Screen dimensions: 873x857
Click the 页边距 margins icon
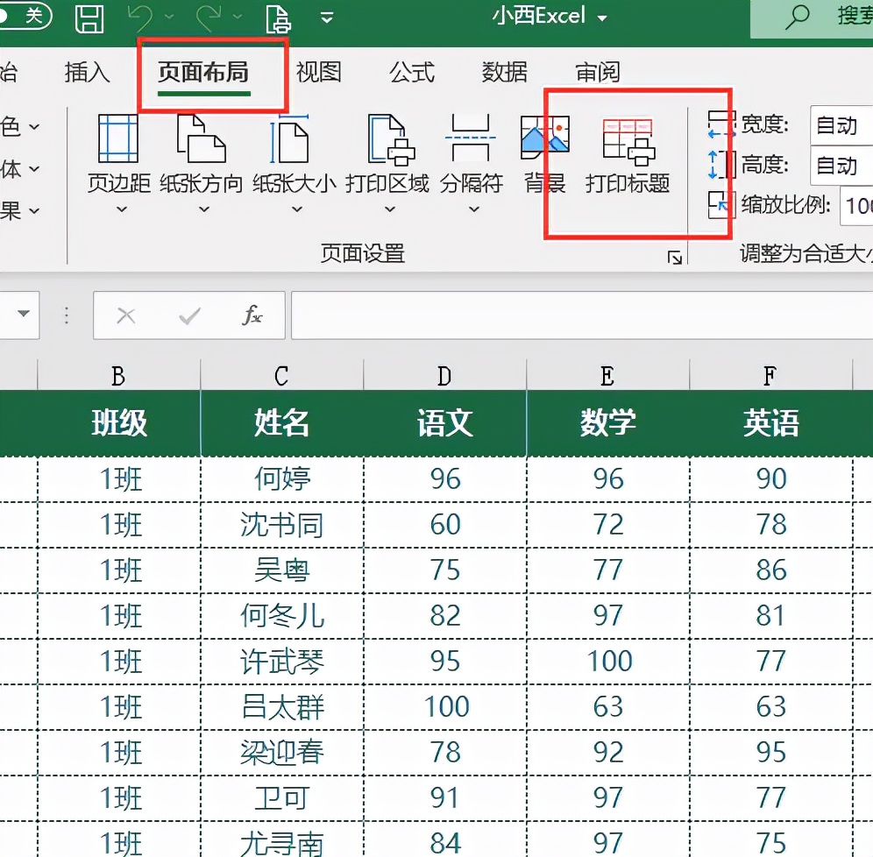click(x=118, y=138)
